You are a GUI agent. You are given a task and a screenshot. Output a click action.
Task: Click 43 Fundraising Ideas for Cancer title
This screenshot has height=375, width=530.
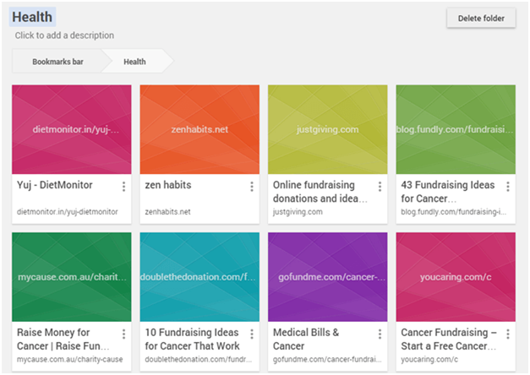coord(447,192)
